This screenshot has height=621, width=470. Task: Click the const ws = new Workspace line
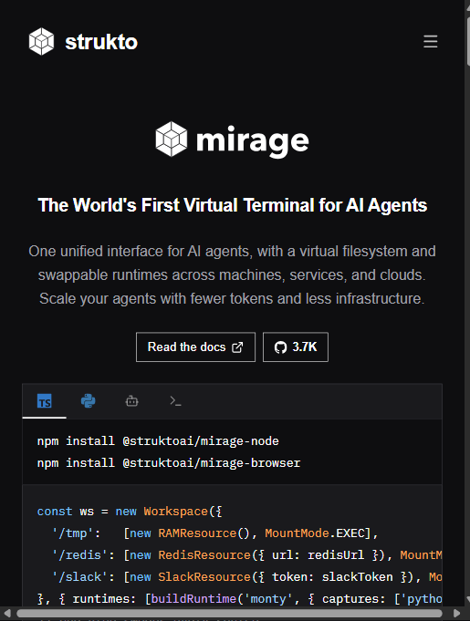tap(130, 512)
